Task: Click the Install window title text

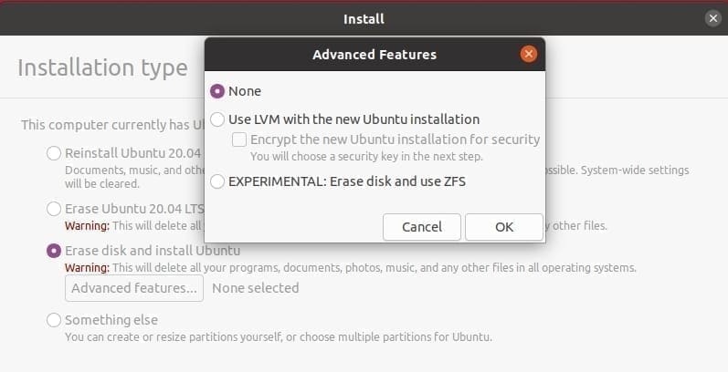Action: (x=364, y=19)
